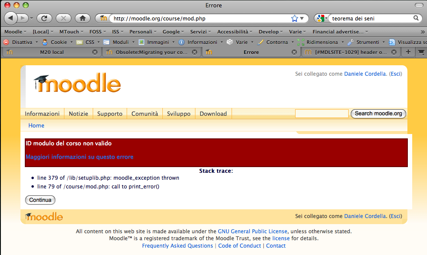Expand the Moodle bookmarks folder
Screen dimensions: 427x255
click(15, 32)
